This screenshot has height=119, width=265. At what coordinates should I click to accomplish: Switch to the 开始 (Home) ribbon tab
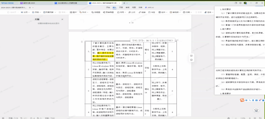pos(108,7)
